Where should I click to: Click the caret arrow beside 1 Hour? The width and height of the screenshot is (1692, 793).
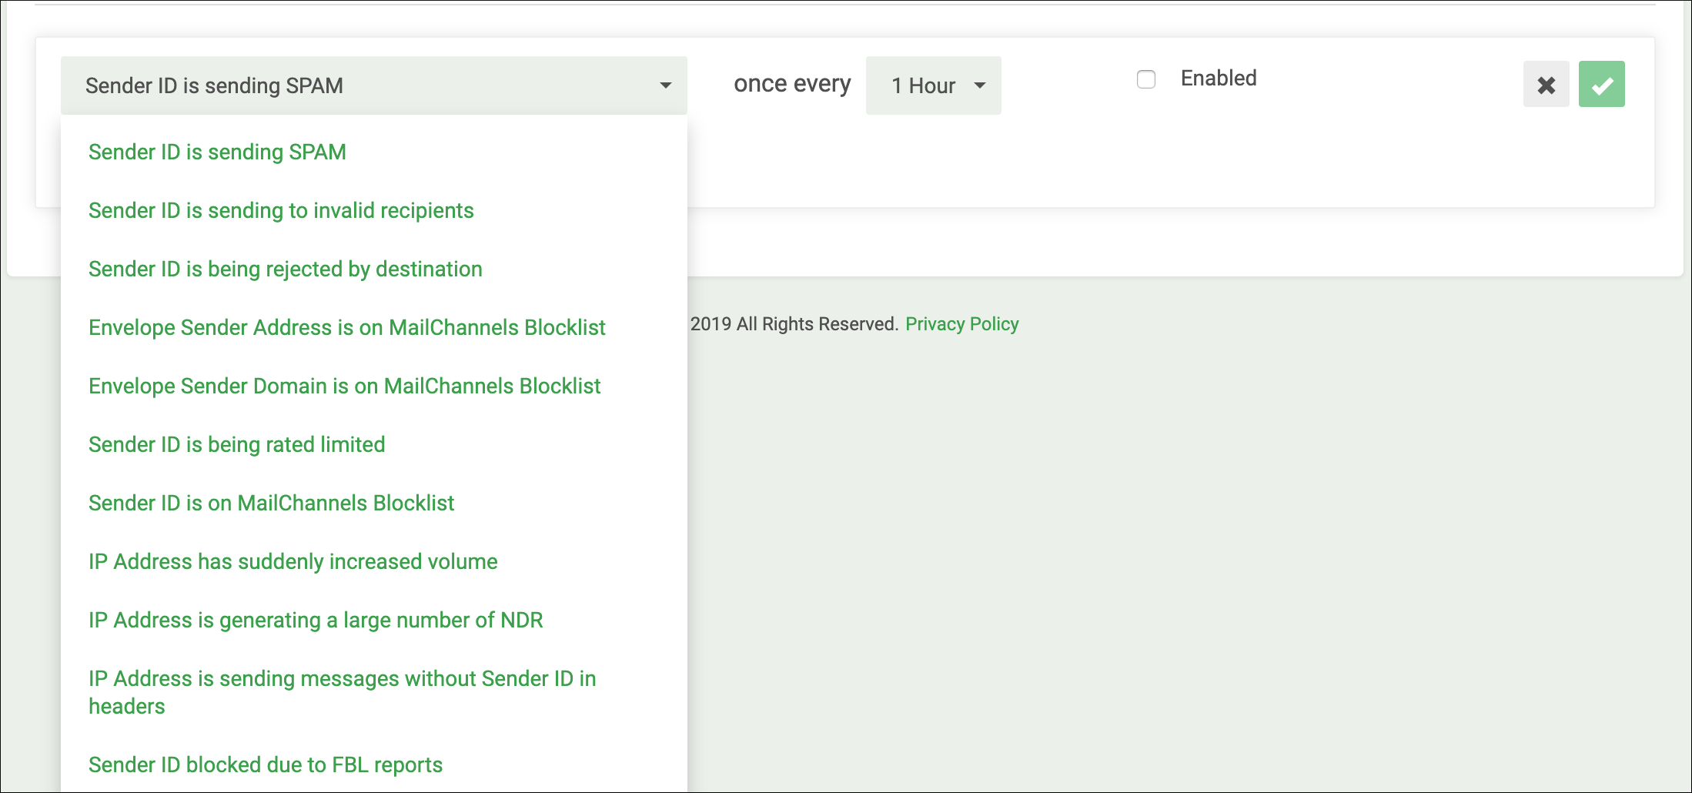tap(980, 85)
